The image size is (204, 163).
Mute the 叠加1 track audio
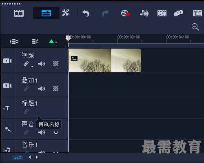pyautogui.click(x=42, y=89)
